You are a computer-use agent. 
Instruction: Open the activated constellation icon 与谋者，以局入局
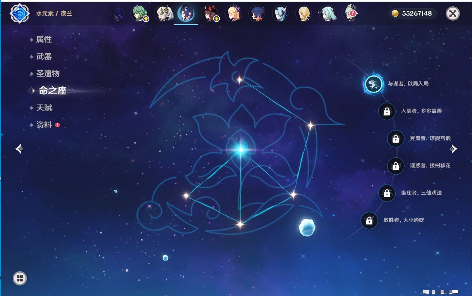pos(373,84)
